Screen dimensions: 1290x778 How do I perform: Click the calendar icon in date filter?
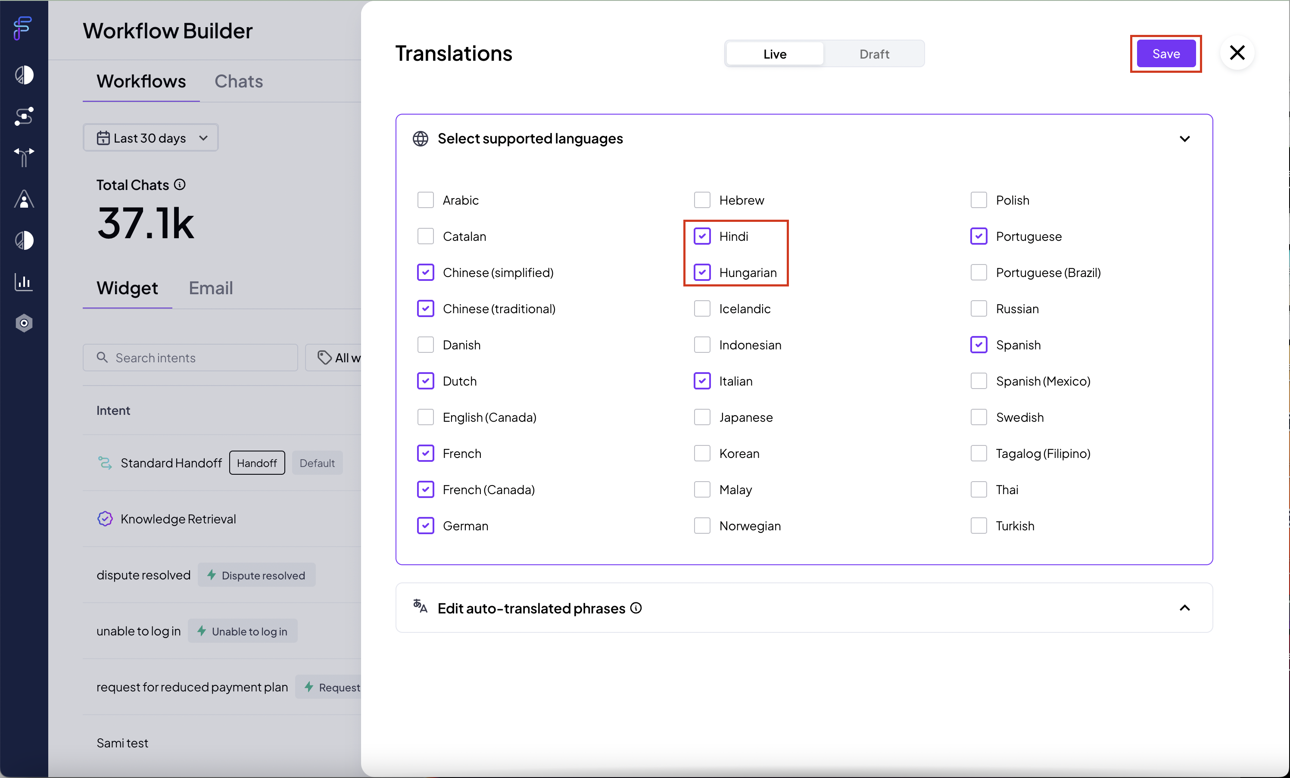[103, 138]
